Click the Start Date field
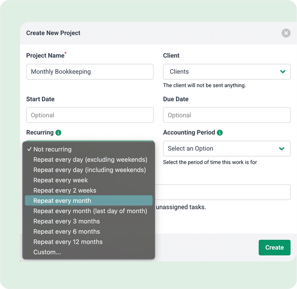This screenshot has height=289, width=297. [x=90, y=115]
